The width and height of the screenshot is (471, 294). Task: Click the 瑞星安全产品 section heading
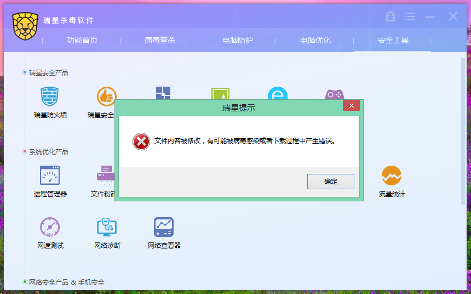49,73
